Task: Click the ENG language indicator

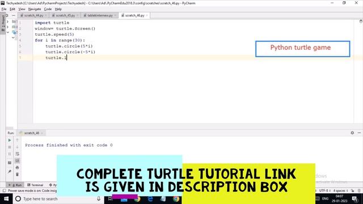Action: (325, 199)
